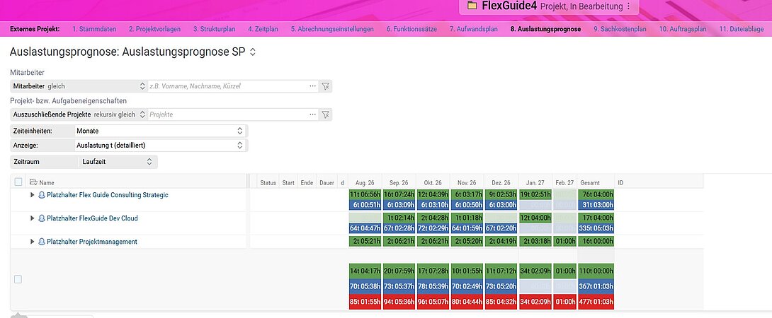
Task: Click the Dez. 26 column header
Action: tap(501, 182)
